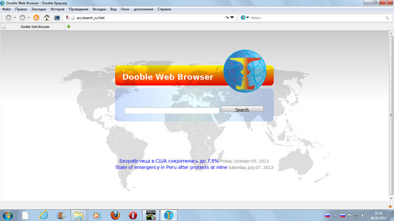Click the Dooble taskbar icon
Viewport: 394px width, 221px height.
click(168, 215)
